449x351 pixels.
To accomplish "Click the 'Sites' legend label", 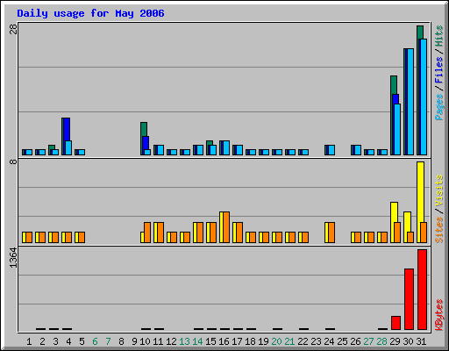I will coord(439,230).
